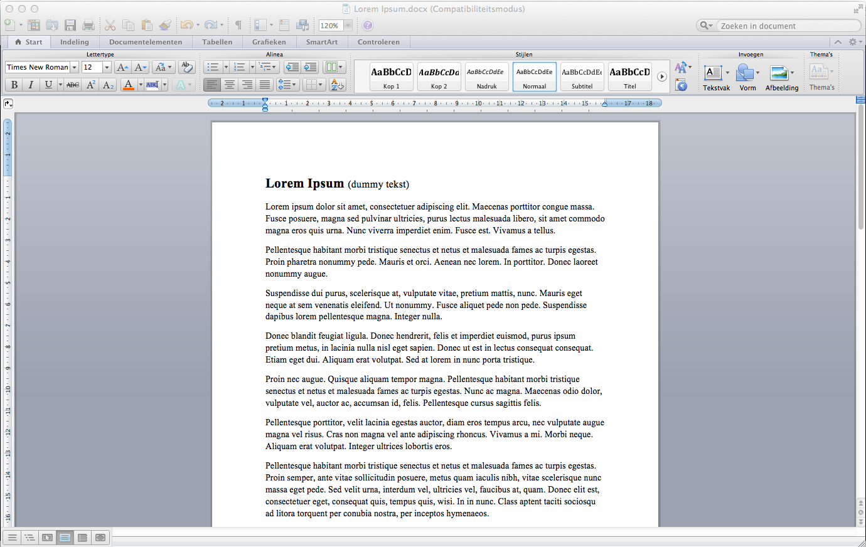
Task: Click Clear Formatting eraser icon
Action: tap(186, 67)
